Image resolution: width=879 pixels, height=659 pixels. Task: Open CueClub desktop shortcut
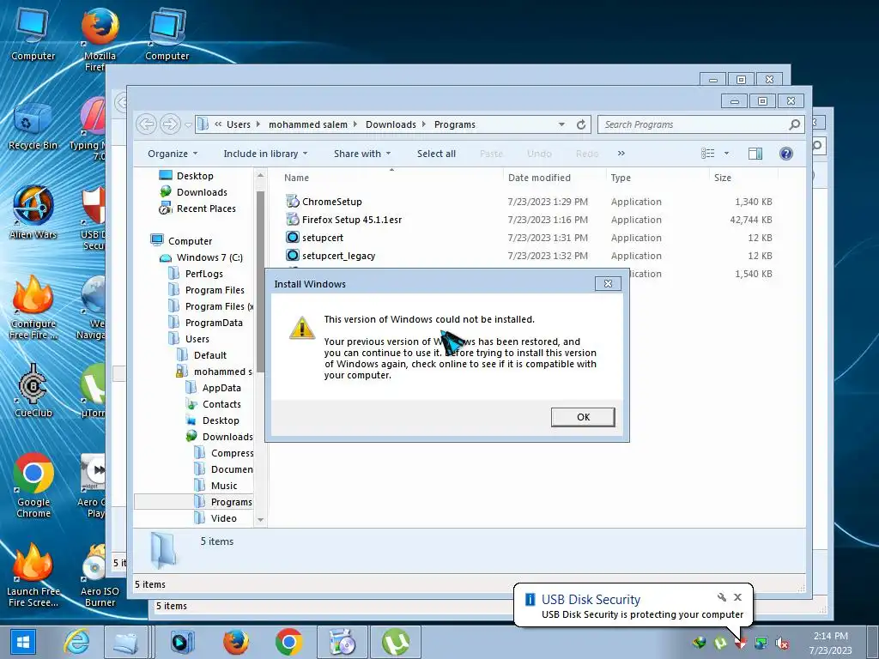tap(33, 390)
